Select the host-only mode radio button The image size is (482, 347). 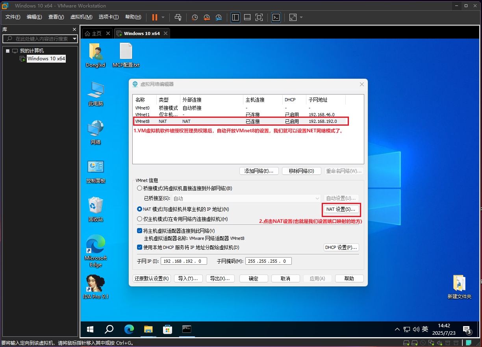pyautogui.click(x=139, y=219)
